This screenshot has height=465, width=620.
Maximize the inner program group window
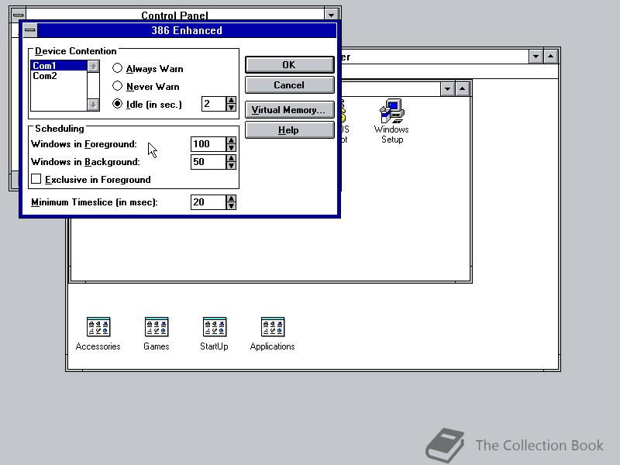click(462, 88)
